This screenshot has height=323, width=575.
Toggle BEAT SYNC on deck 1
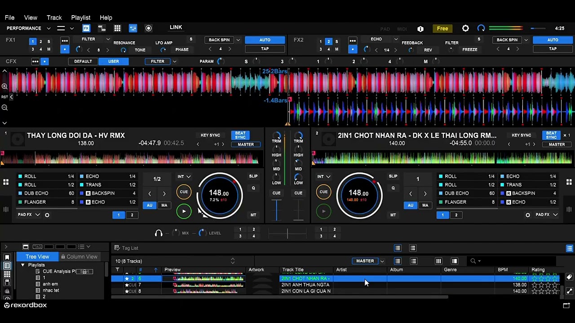coord(240,135)
